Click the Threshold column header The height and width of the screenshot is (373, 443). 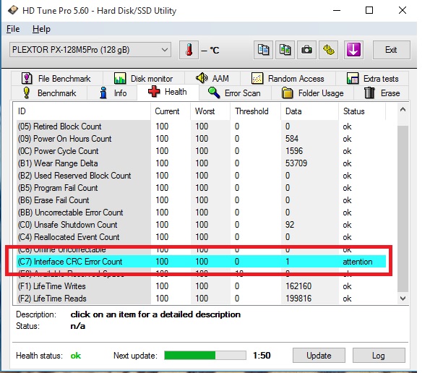(x=251, y=111)
